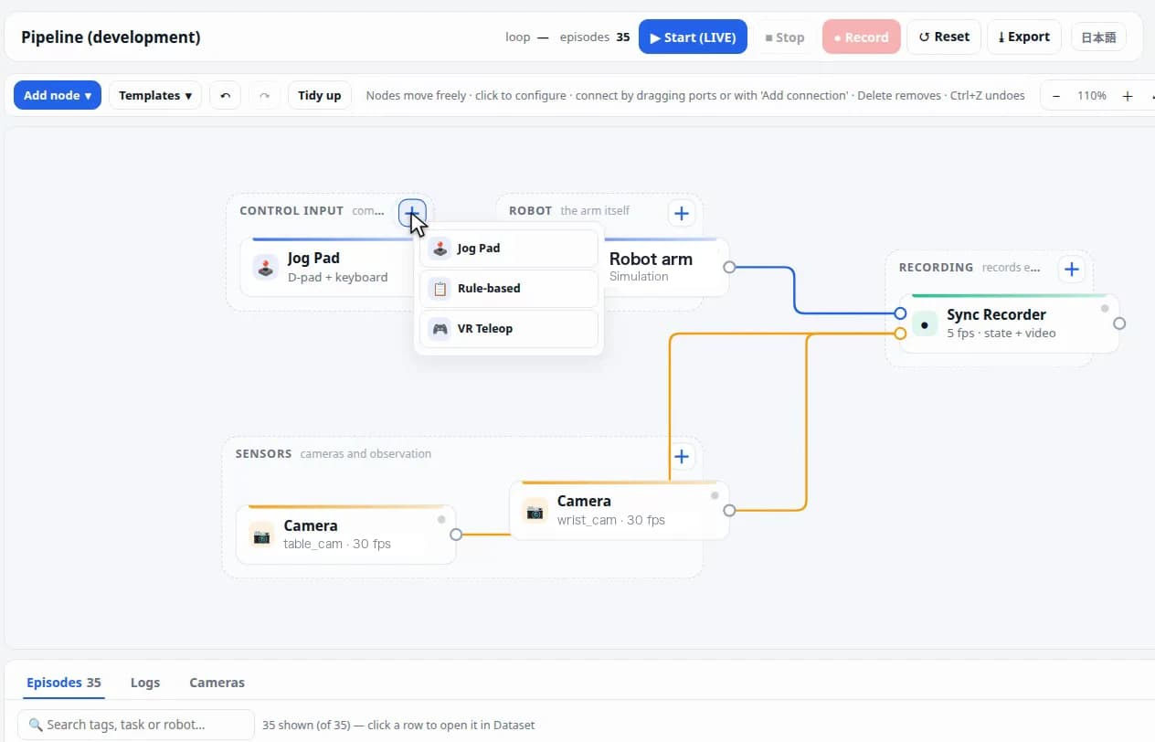Click the Sync Recorder blue input port
The height and width of the screenshot is (742, 1155).
[x=900, y=313]
